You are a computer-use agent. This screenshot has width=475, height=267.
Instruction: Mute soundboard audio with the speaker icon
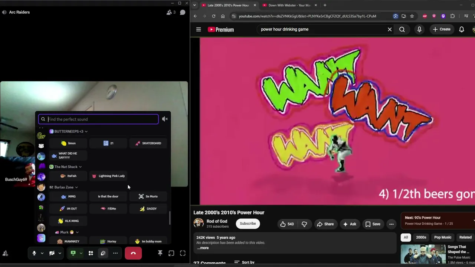pos(165,119)
